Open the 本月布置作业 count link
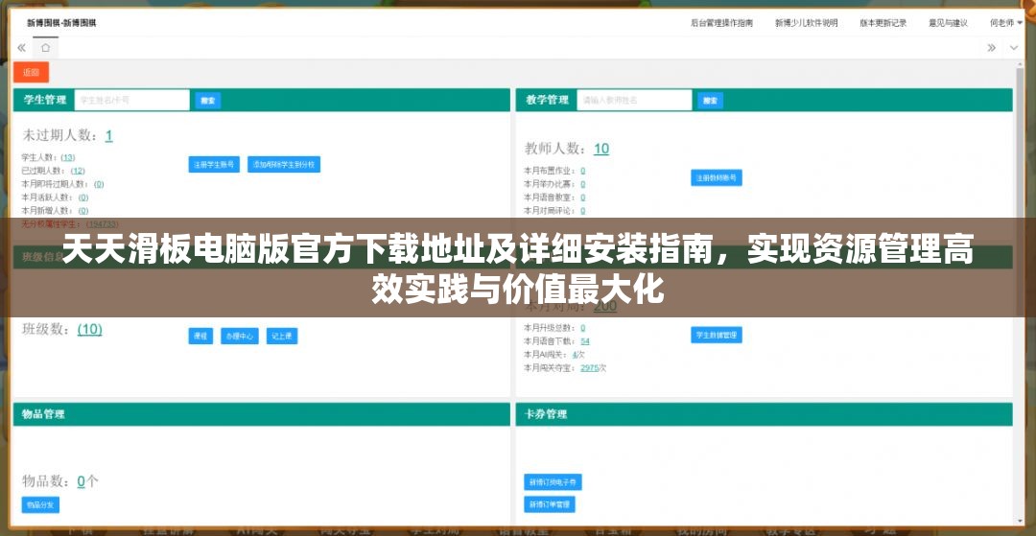The image size is (1036, 536). (583, 171)
